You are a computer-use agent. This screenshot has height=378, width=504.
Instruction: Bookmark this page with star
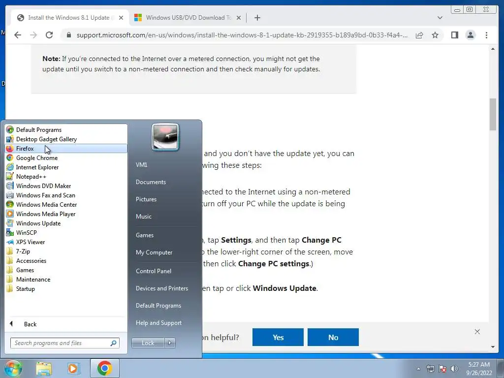[435, 35]
